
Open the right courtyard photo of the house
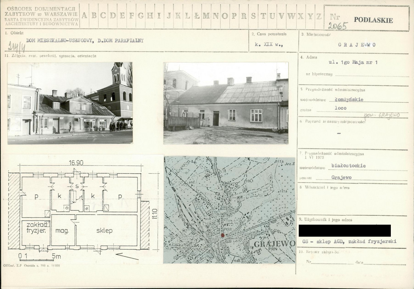tap(226, 103)
